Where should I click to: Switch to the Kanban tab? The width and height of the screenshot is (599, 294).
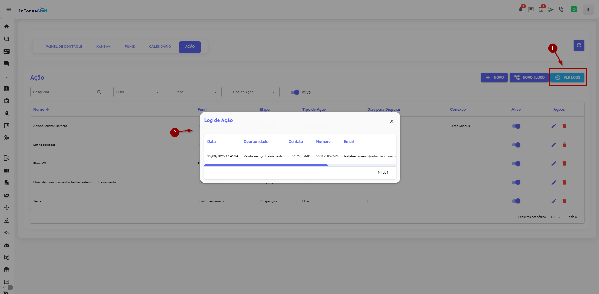tap(104, 47)
